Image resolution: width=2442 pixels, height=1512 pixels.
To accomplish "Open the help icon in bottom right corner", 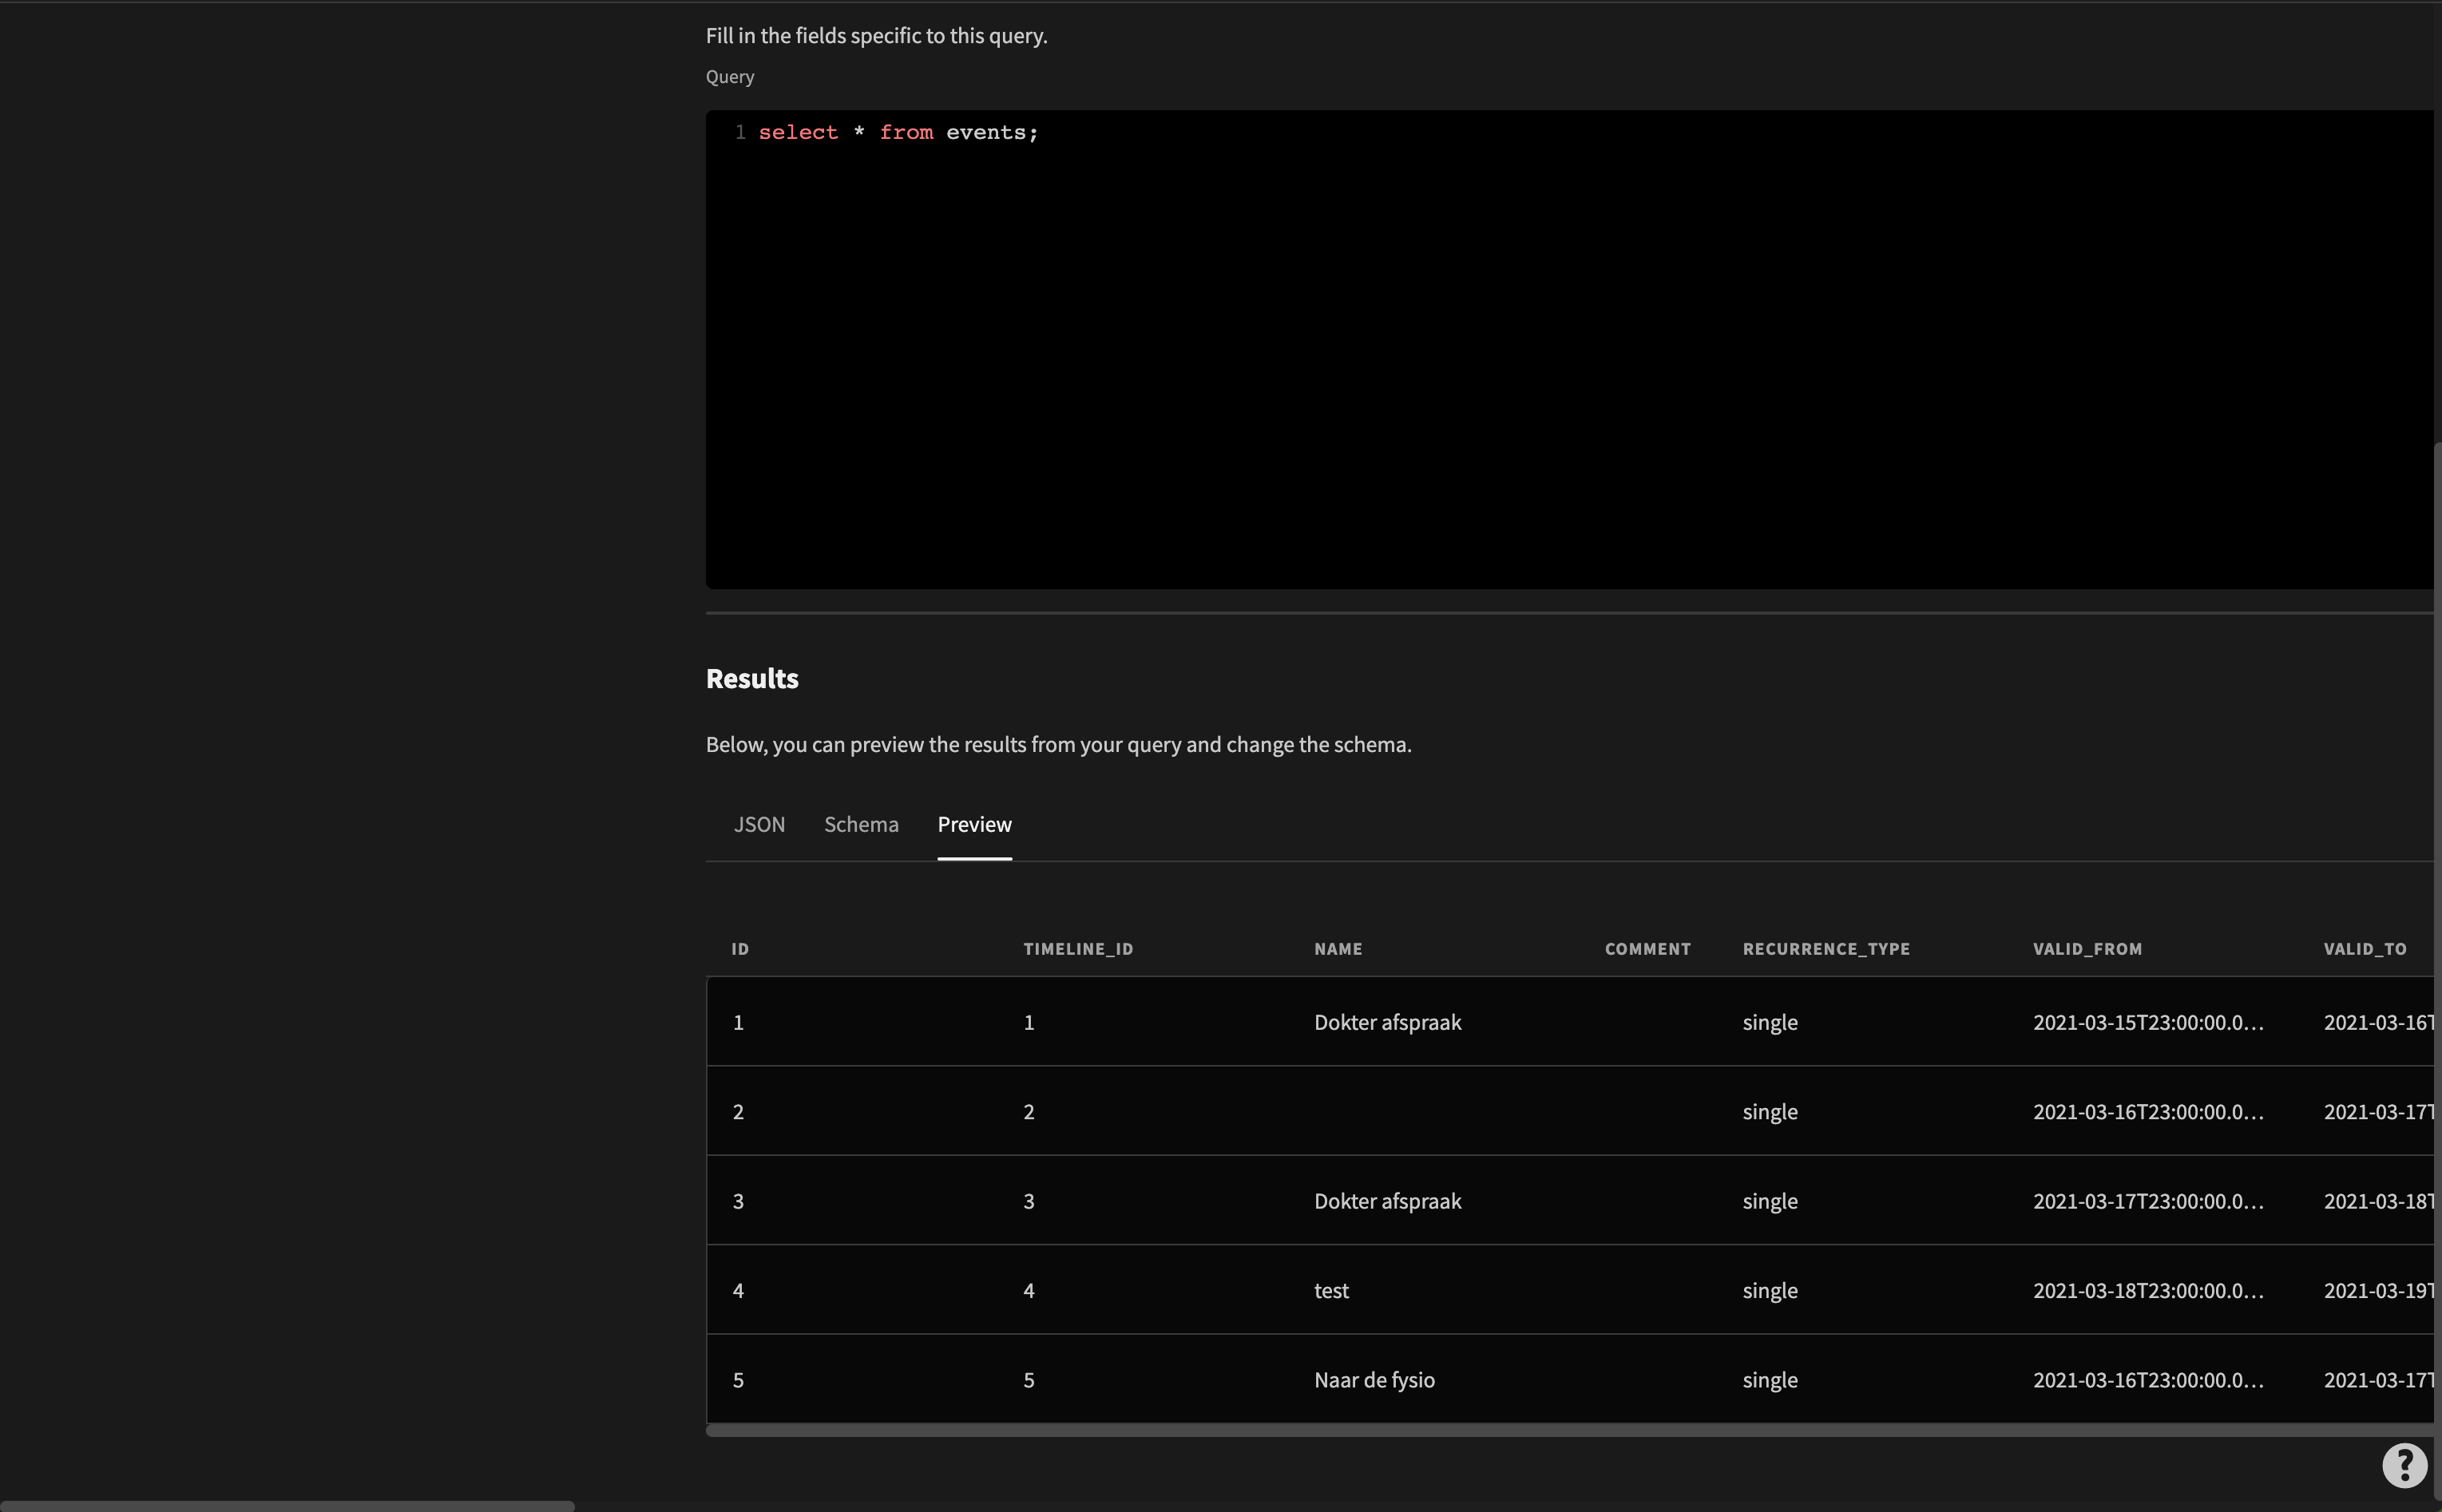I will click(x=2404, y=1464).
